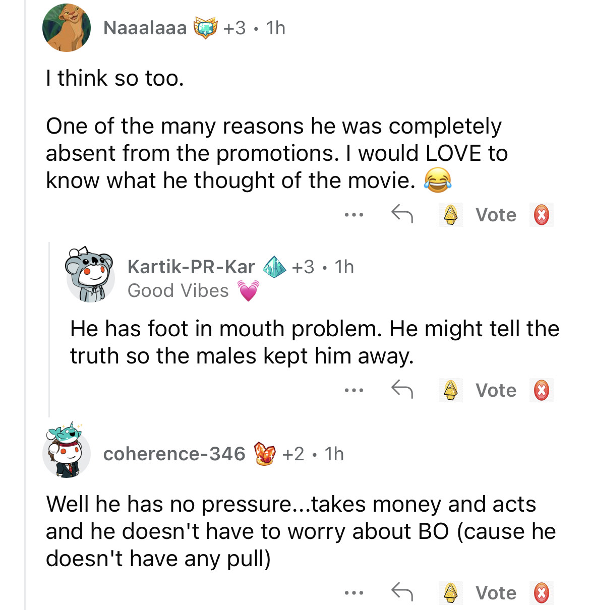Open Kartik-PR-Kar's username link
Screen dimensions: 590x610
coord(191,267)
